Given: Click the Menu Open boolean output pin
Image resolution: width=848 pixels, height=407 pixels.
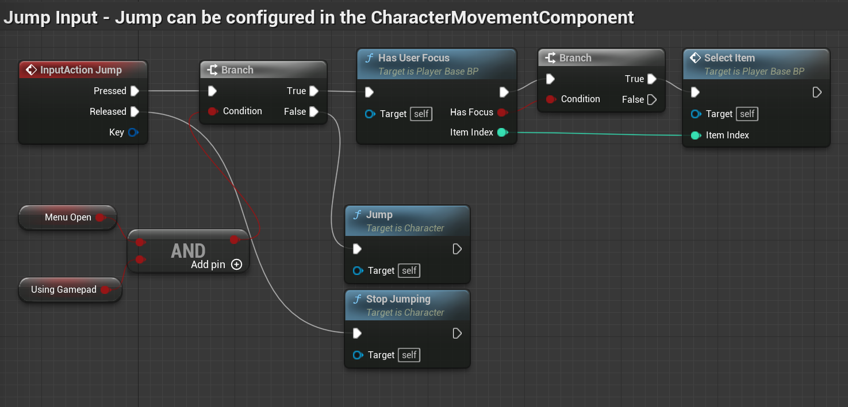Looking at the screenshot, I should 100,218.
